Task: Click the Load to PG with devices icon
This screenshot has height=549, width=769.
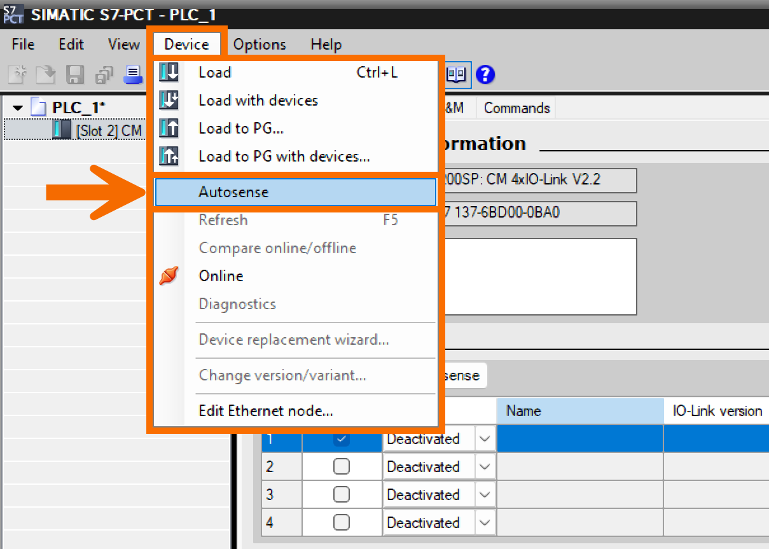Action: [x=169, y=156]
